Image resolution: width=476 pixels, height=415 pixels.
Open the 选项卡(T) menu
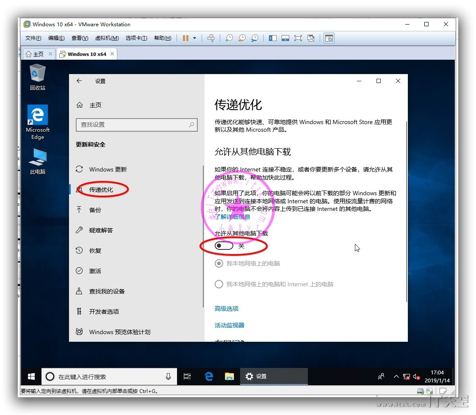(136, 38)
